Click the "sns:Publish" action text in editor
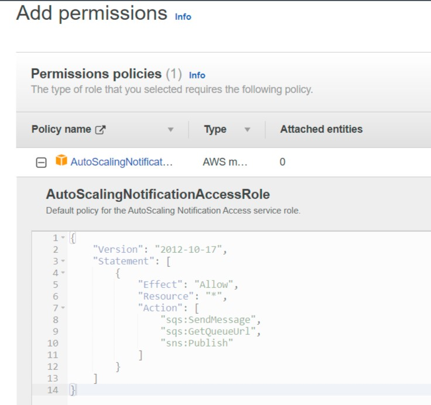Screen dimensions: 431x405 click(197, 343)
